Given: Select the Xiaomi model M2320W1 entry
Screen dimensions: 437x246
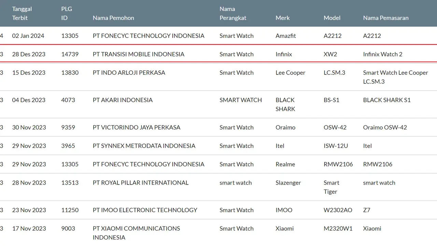Looking at the screenshot, I should 338,228.
